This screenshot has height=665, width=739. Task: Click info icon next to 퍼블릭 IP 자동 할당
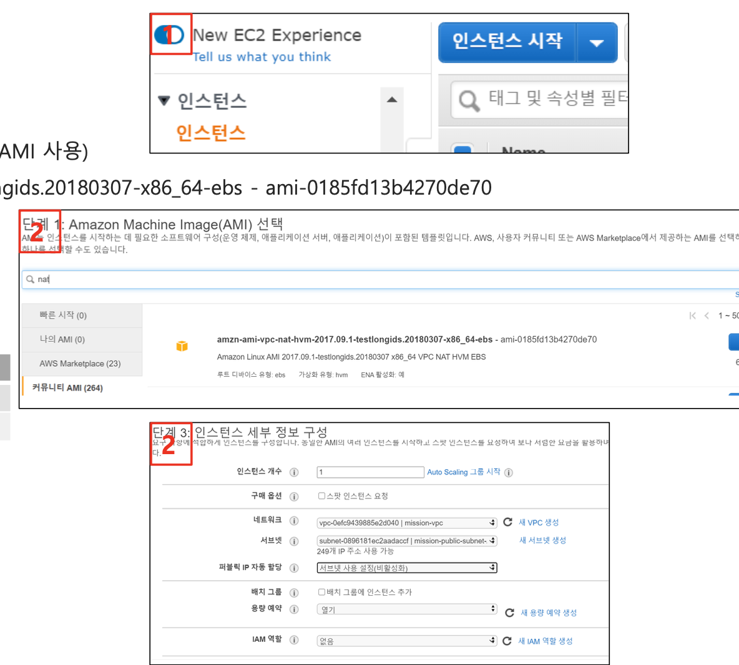click(294, 568)
